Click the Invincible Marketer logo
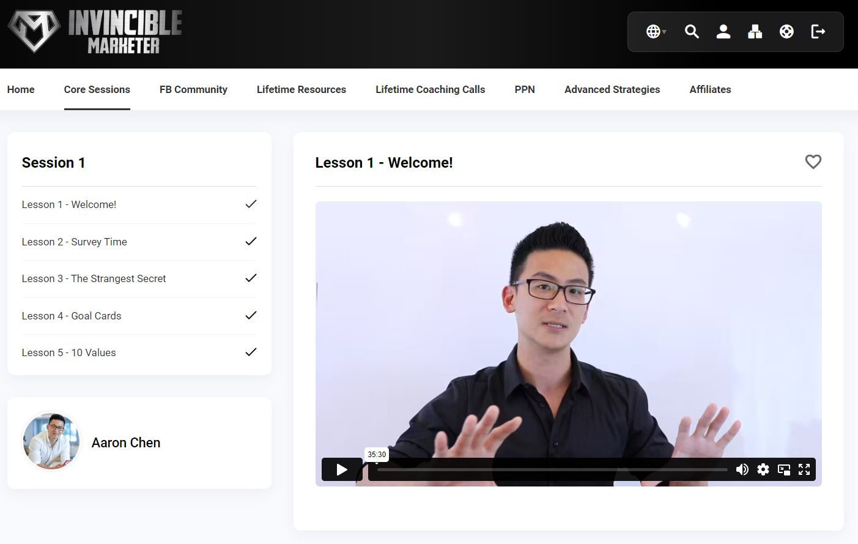Screen dimensions: 858x544 pos(95,31)
